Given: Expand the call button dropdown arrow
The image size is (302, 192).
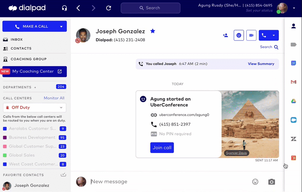Looking at the screenshot, I should (274, 35).
